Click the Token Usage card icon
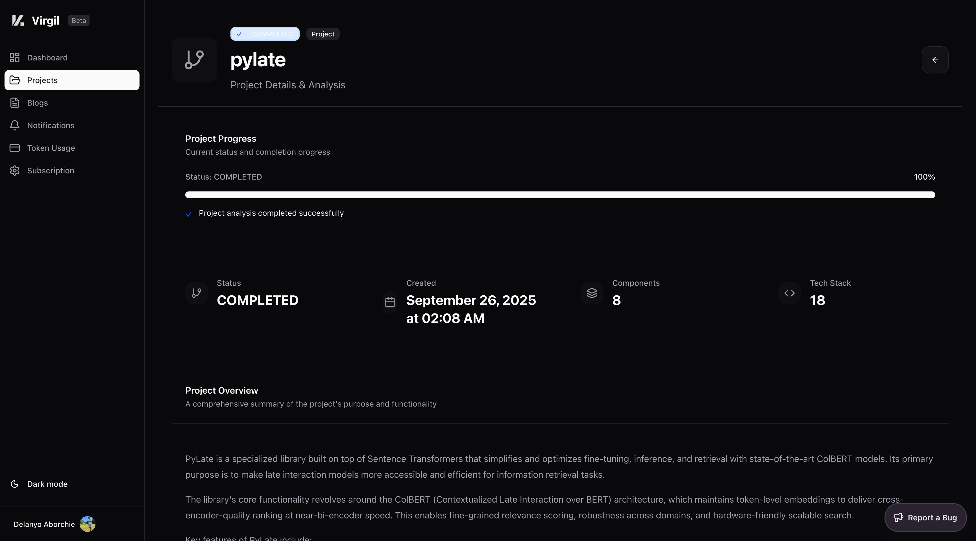The height and width of the screenshot is (541, 976). point(14,148)
